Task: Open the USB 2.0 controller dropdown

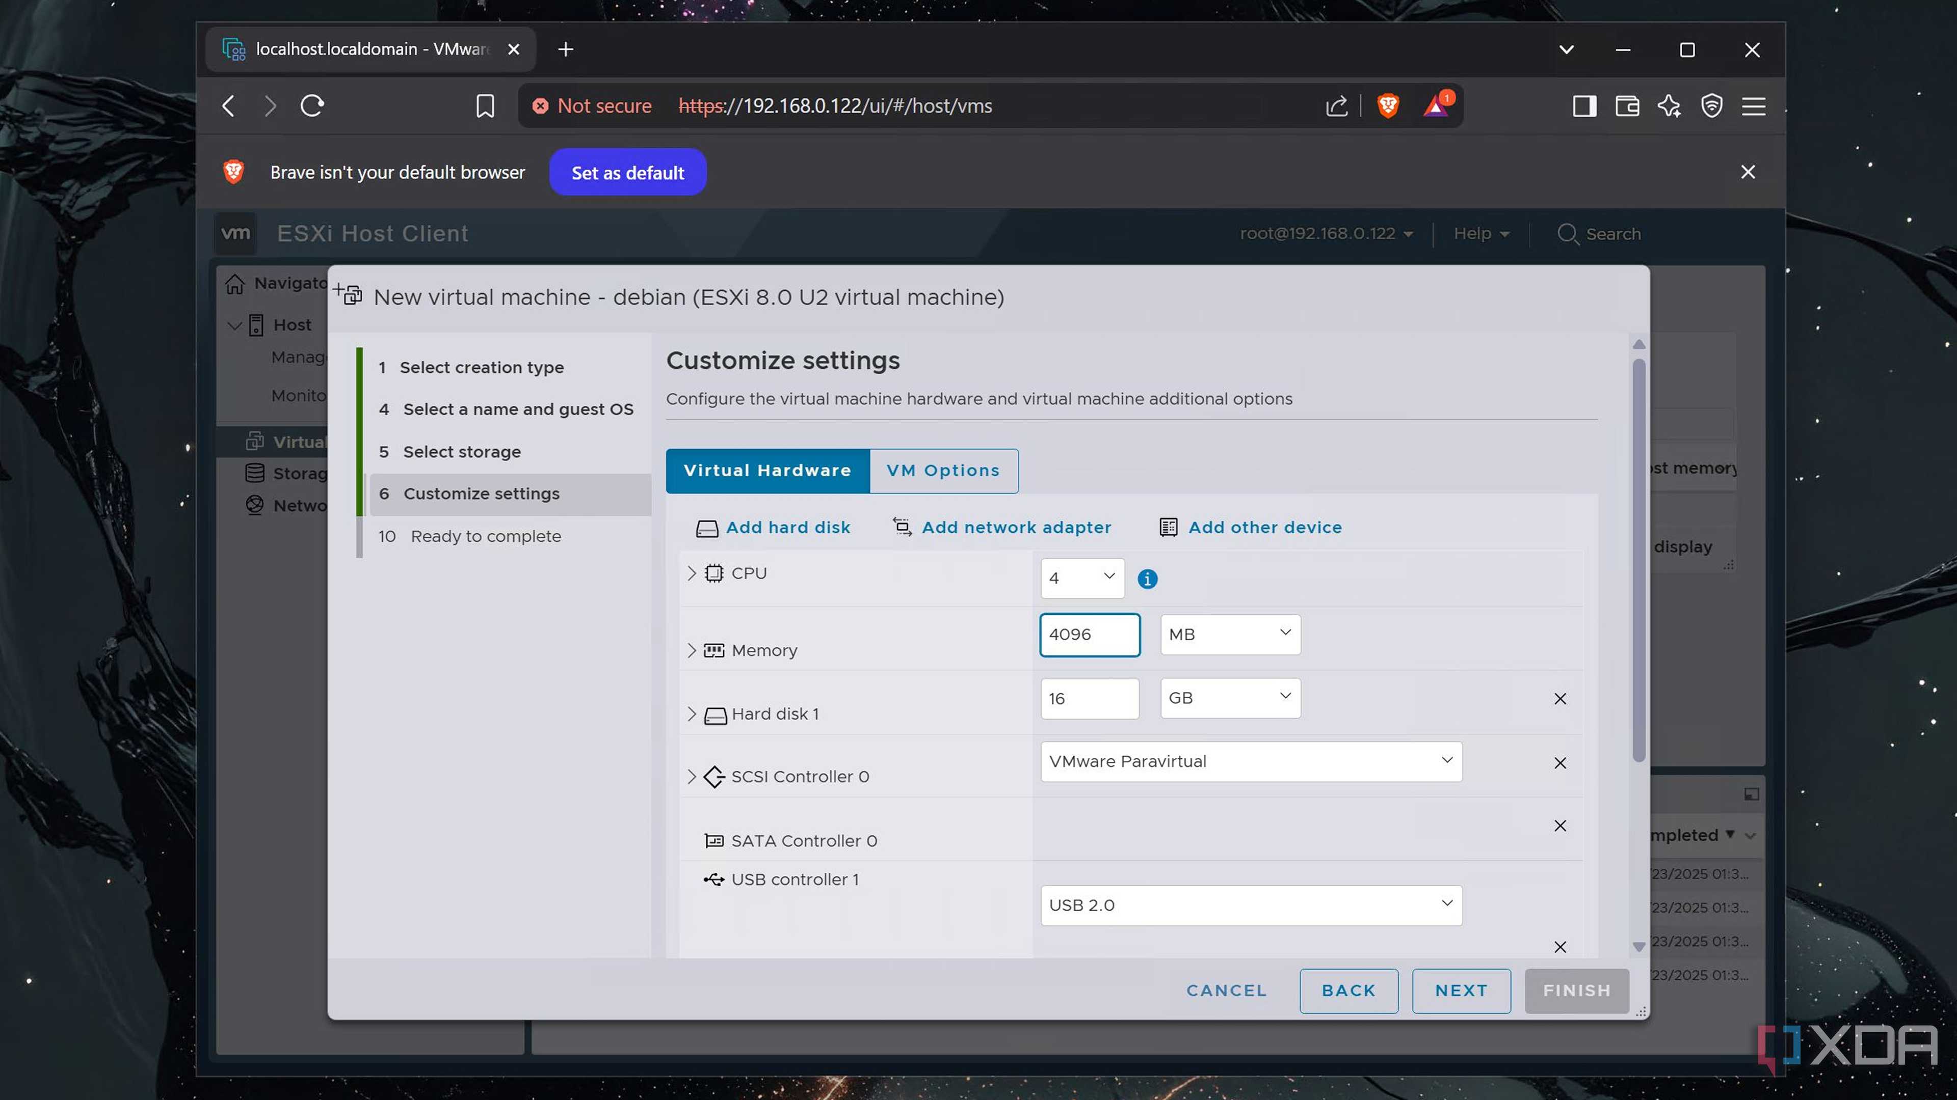Action: coord(1251,905)
